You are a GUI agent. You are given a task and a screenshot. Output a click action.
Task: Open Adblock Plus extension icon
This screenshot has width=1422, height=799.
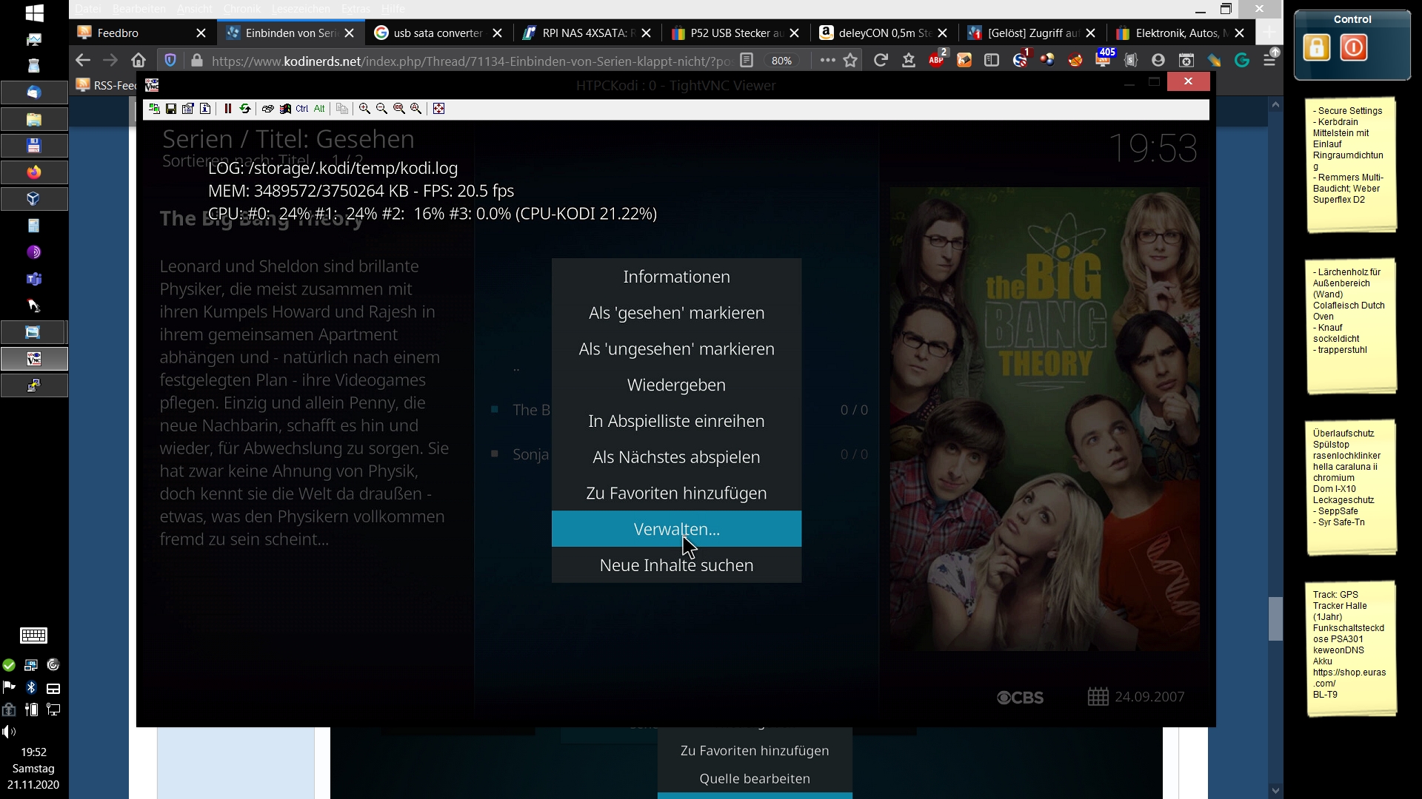pyautogui.click(x=937, y=60)
